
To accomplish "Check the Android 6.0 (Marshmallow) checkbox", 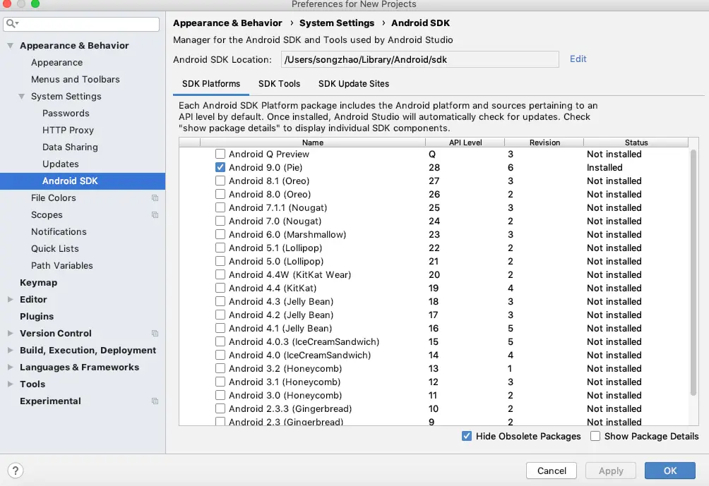I will [220, 234].
